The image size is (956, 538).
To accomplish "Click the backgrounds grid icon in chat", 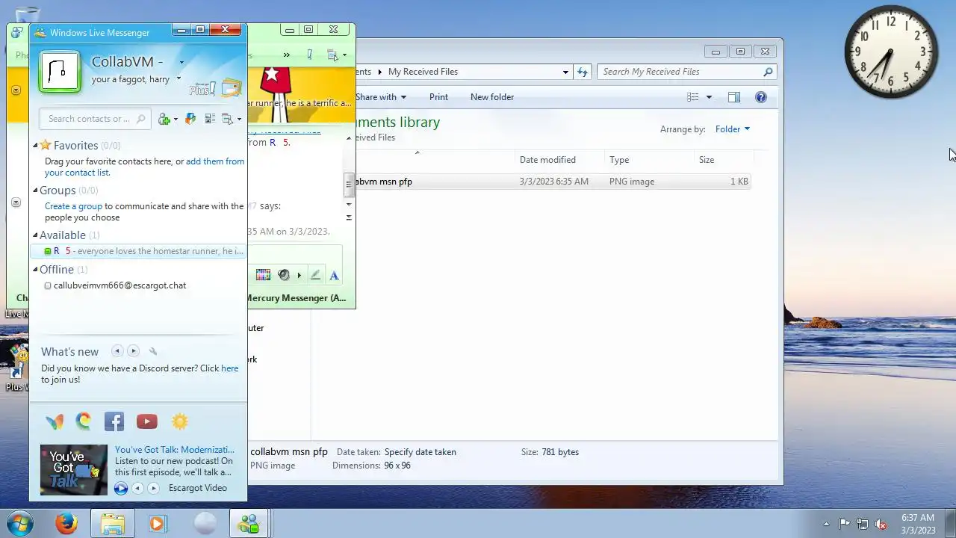I will (263, 275).
